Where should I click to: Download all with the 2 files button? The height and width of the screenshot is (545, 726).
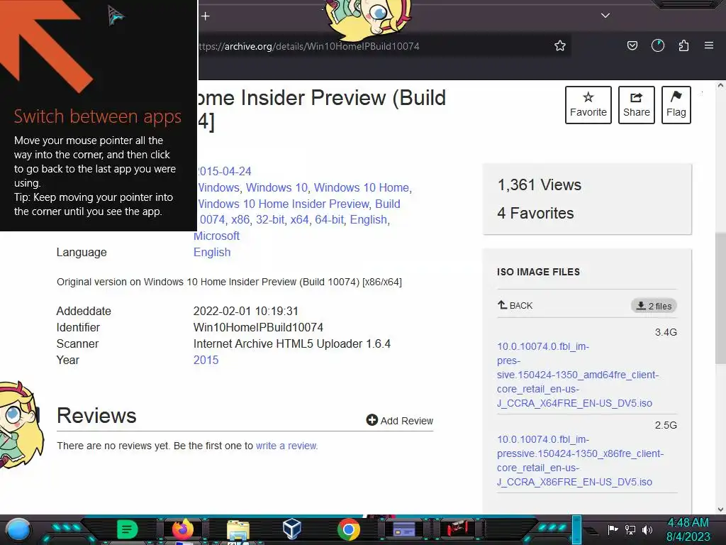(654, 306)
